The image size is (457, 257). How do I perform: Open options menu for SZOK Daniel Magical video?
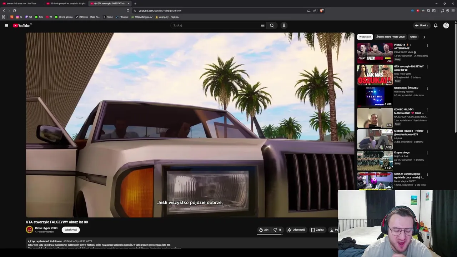click(427, 174)
